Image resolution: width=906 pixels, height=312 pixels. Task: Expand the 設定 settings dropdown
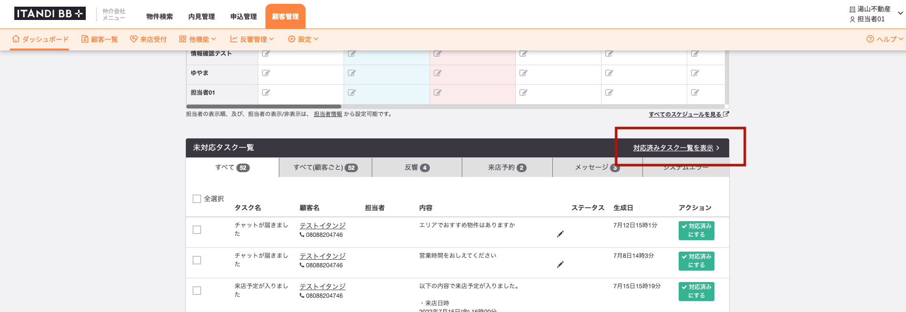coord(303,39)
